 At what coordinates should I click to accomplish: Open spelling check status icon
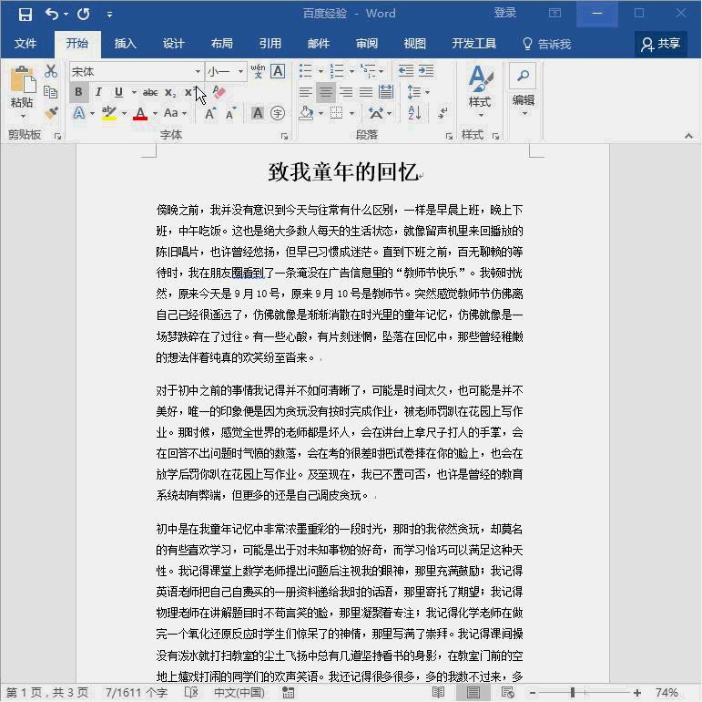coord(191,692)
